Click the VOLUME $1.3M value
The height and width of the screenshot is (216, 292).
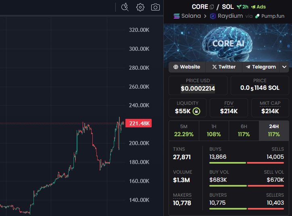click(x=181, y=180)
